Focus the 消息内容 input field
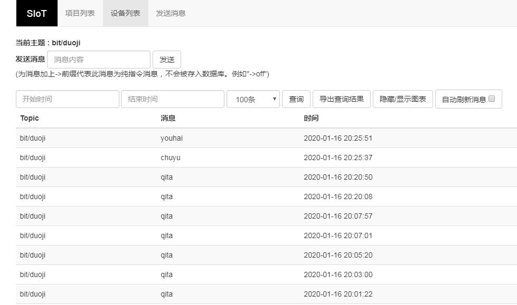 pyautogui.click(x=99, y=60)
